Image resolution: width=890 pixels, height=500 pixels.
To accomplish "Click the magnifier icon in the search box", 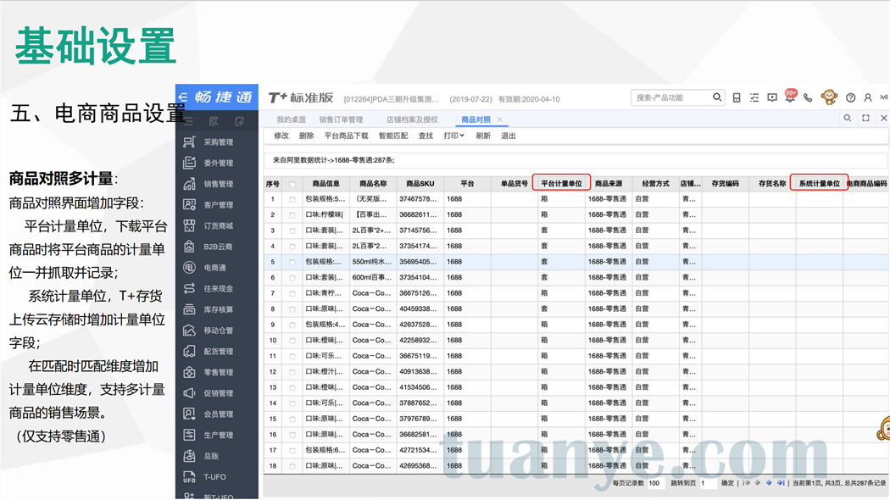I will [x=717, y=97].
